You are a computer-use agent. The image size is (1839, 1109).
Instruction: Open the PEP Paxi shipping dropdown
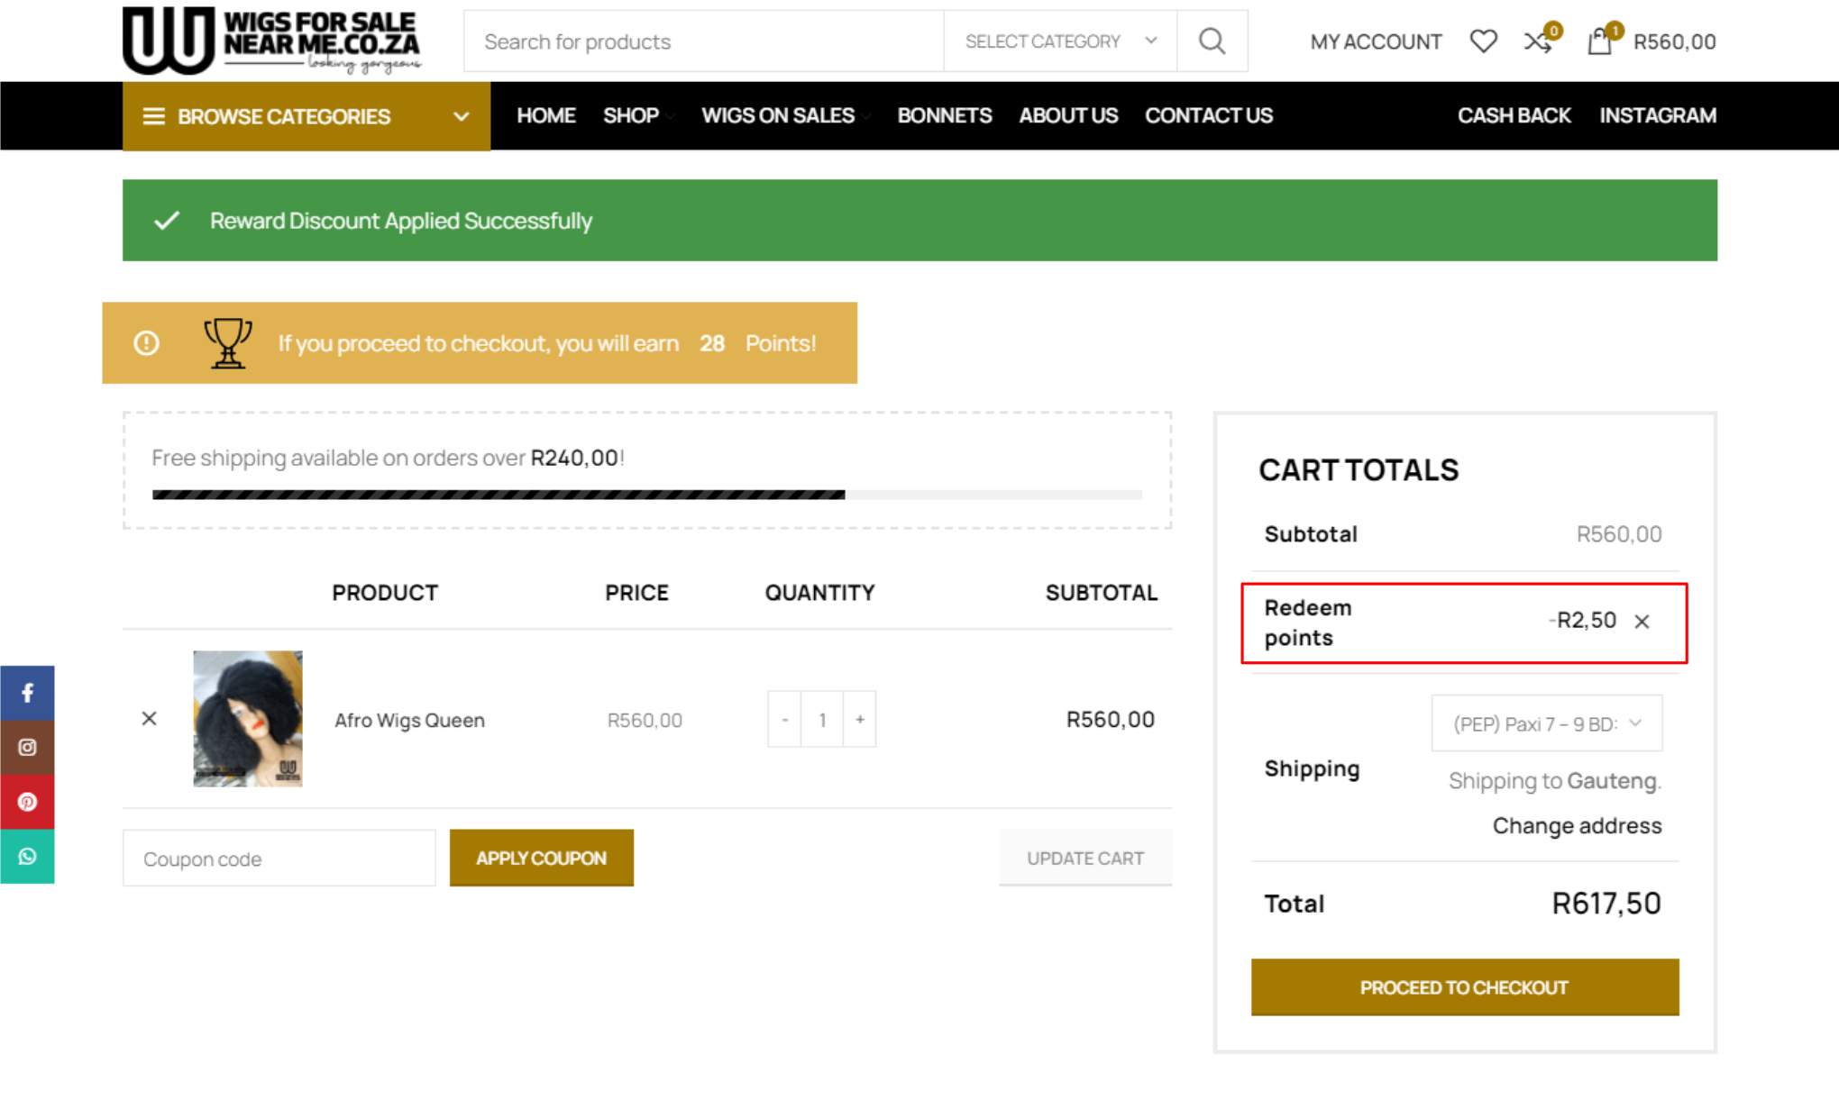[x=1546, y=723]
